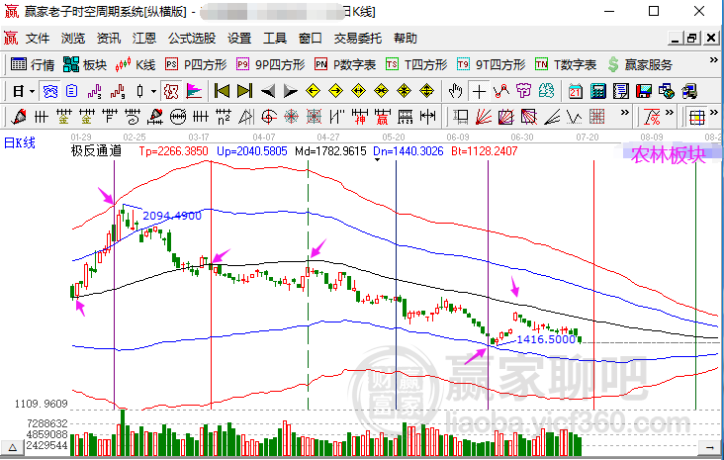724x460 pixels.
Task: Click the yellow diamond horizontal-compress icon
Action: pyautogui.click(x=381, y=91)
